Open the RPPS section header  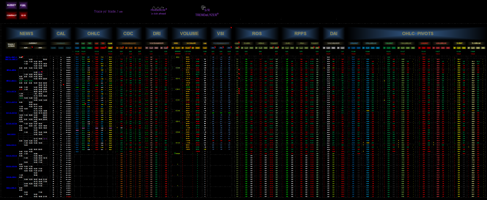300,33
